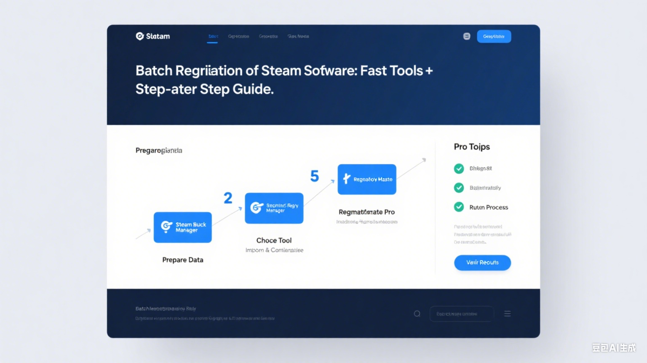Image resolution: width=647 pixels, height=363 pixels.
Task: Click the footer heading starting with Batch
Action: [166, 308]
